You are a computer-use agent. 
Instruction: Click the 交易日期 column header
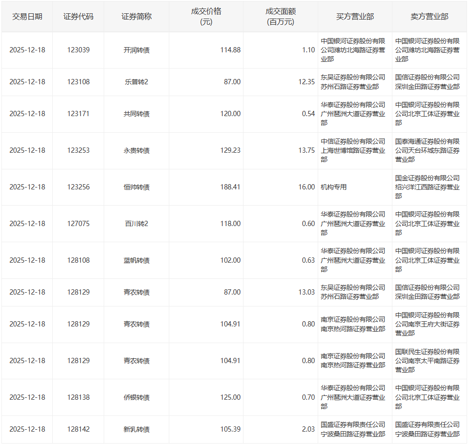tap(27, 17)
